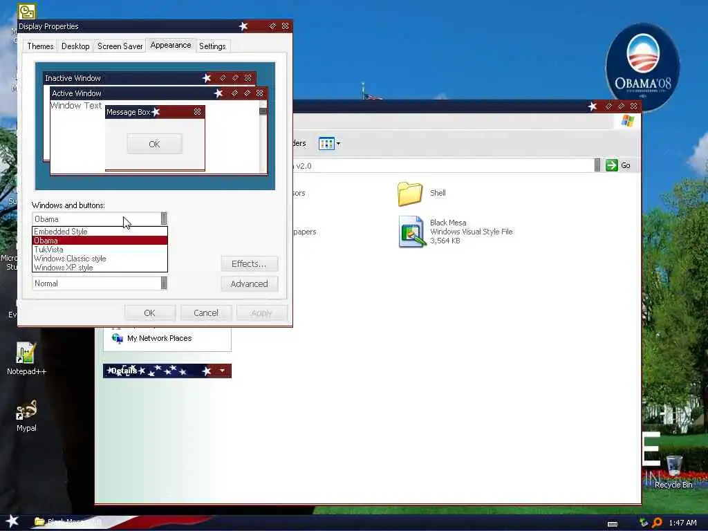Click the star icon in Display Properties title bar
708x531 pixels.
pyautogui.click(x=243, y=26)
